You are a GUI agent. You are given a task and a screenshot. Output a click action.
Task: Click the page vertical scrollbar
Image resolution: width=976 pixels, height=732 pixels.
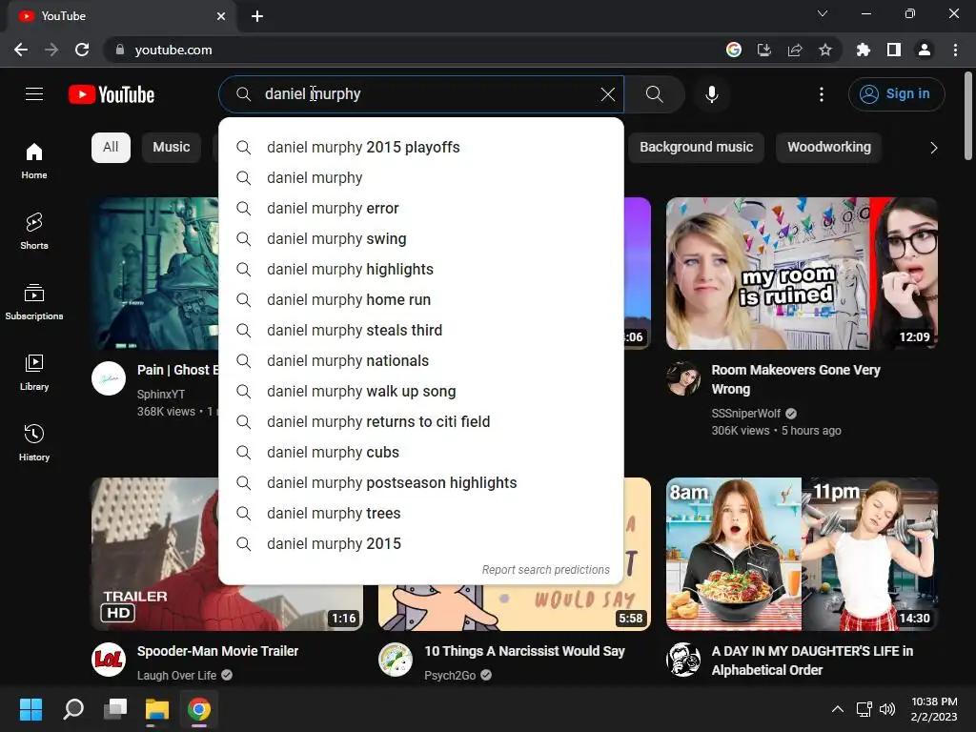[968, 116]
